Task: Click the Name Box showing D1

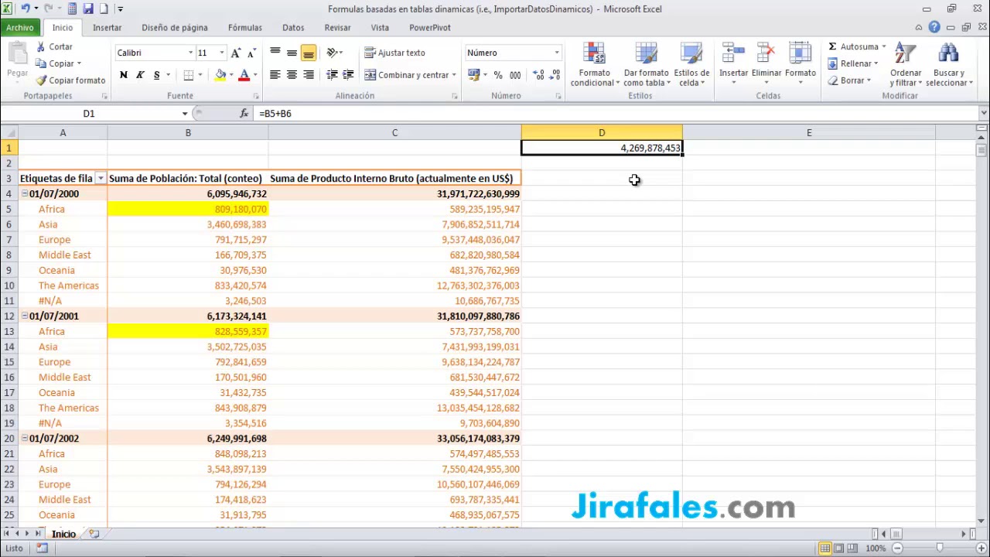Action: (x=89, y=113)
